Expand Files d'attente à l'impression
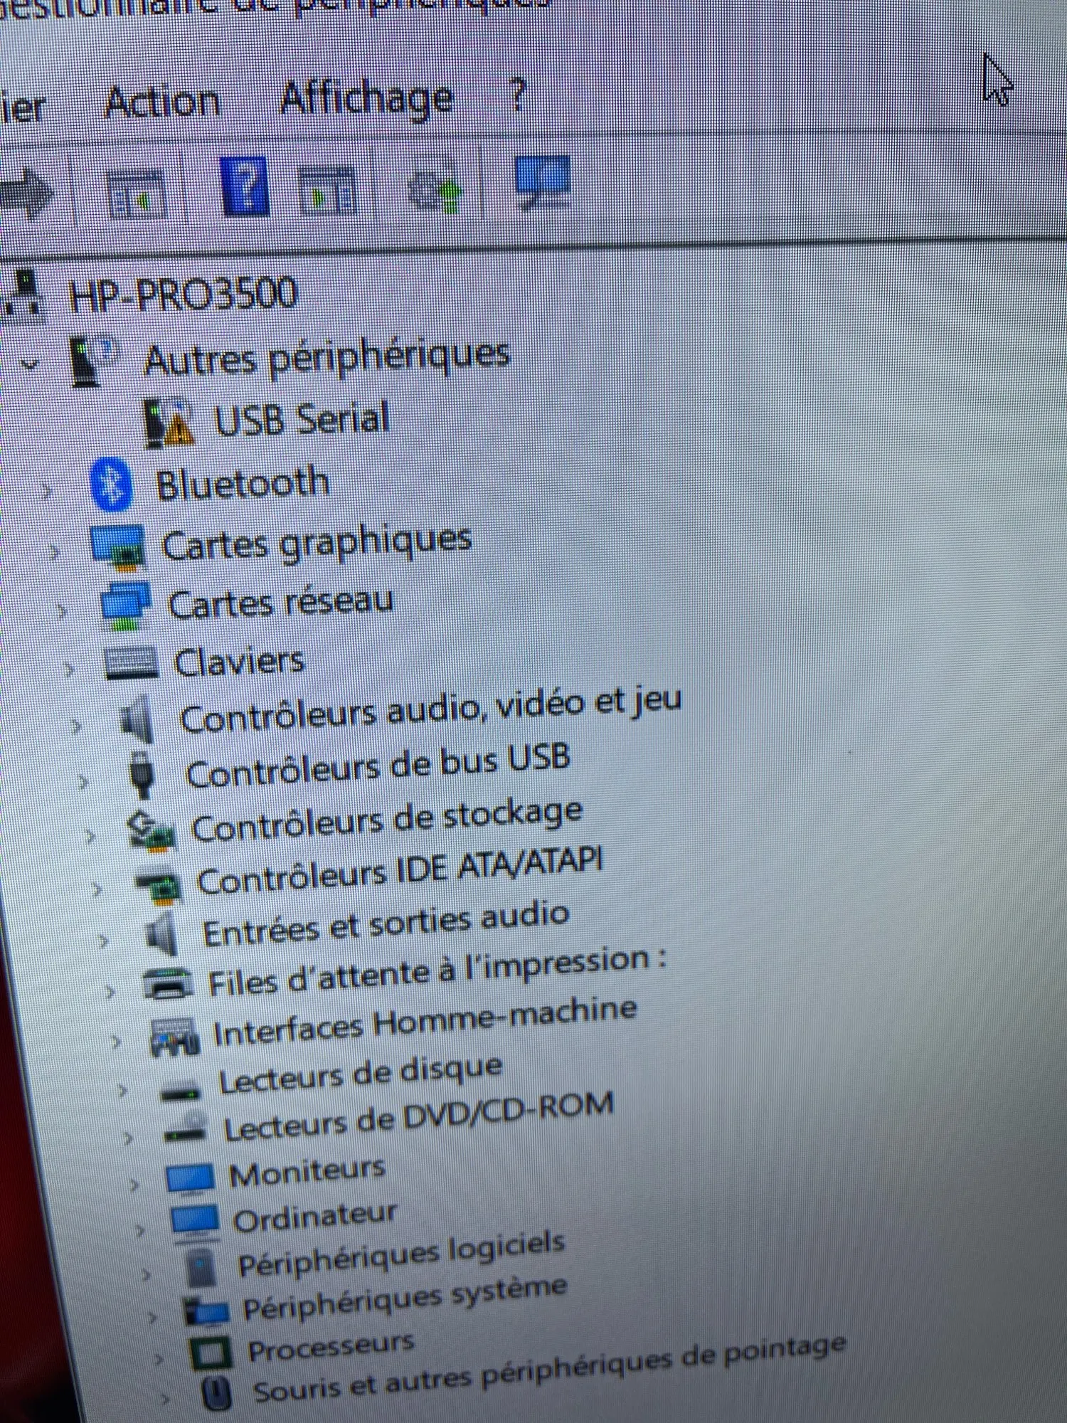Viewport: 1067px width, 1423px height. click(x=110, y=991)
